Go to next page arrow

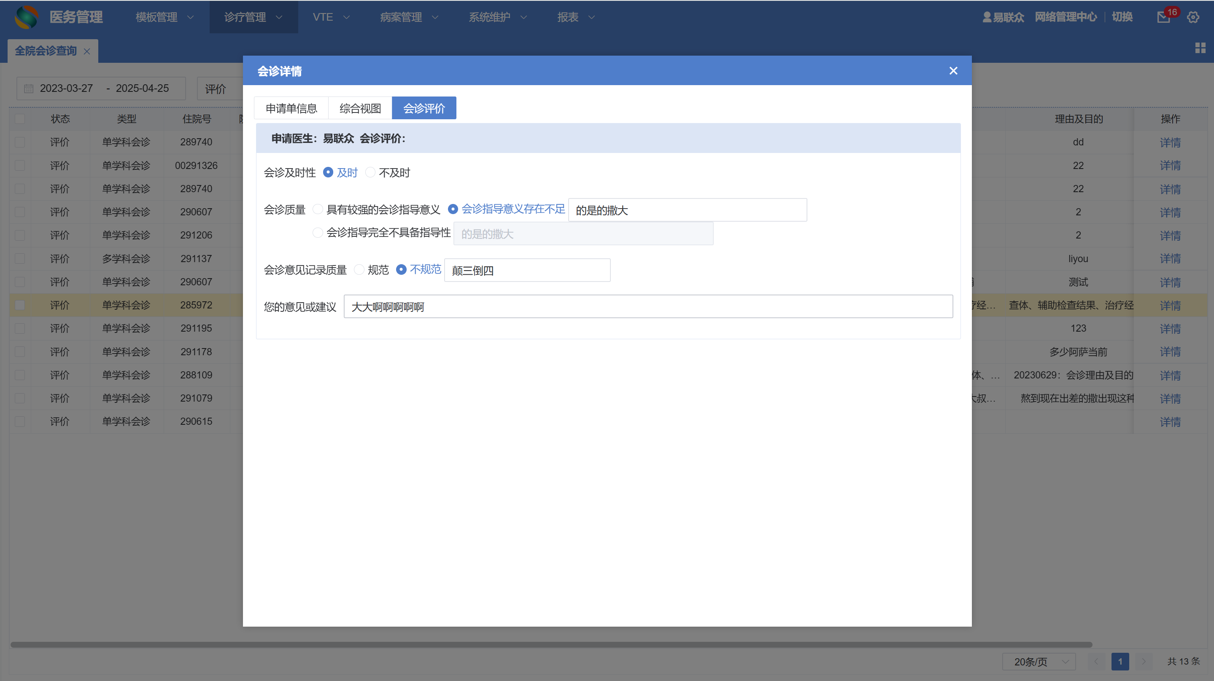click(1143, 661)
